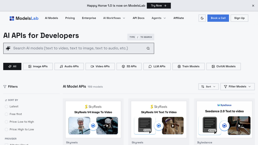Click the TYPE / TO SEARCH hint

click(141, 37)
